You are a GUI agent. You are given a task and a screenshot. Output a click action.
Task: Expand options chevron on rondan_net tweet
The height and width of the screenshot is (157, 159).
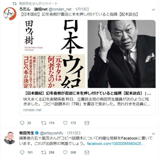tap(153, 10)
